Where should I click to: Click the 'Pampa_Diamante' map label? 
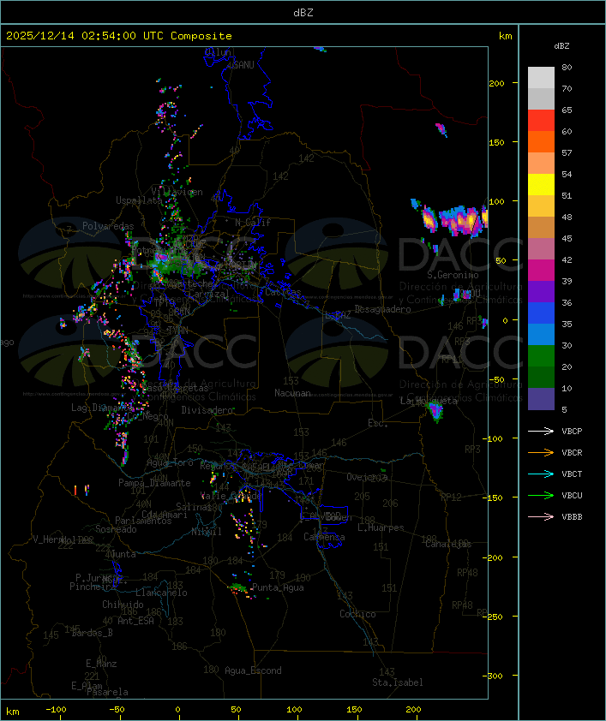154,483
